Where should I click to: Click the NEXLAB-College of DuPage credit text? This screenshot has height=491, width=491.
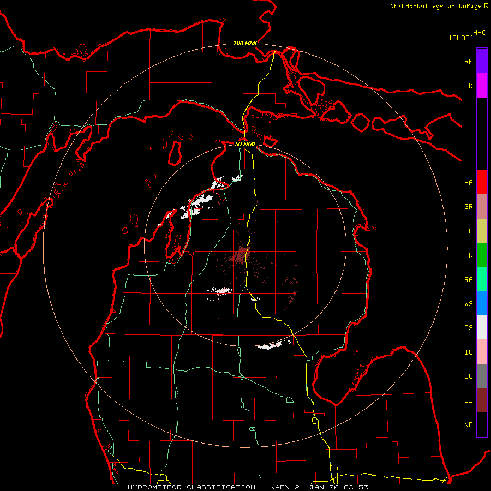(435, 6)
